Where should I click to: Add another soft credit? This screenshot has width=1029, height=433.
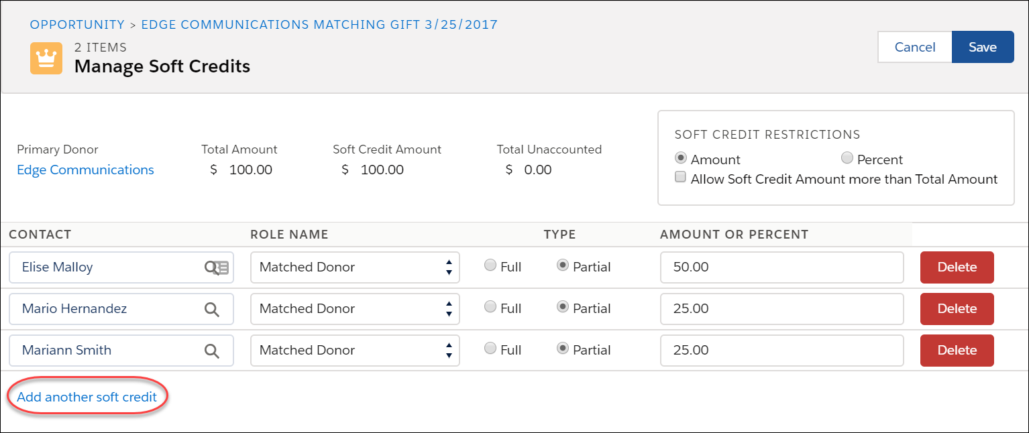[x=87, y=396]
